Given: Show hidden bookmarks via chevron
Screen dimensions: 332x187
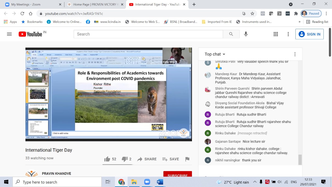Looking at the screenshot, I should (300, 22).
